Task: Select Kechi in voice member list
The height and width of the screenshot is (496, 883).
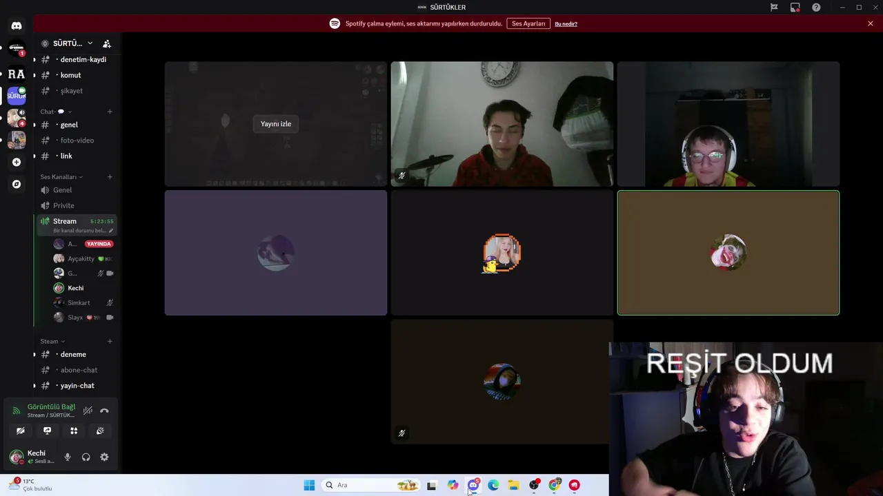Action: [83, 288]
